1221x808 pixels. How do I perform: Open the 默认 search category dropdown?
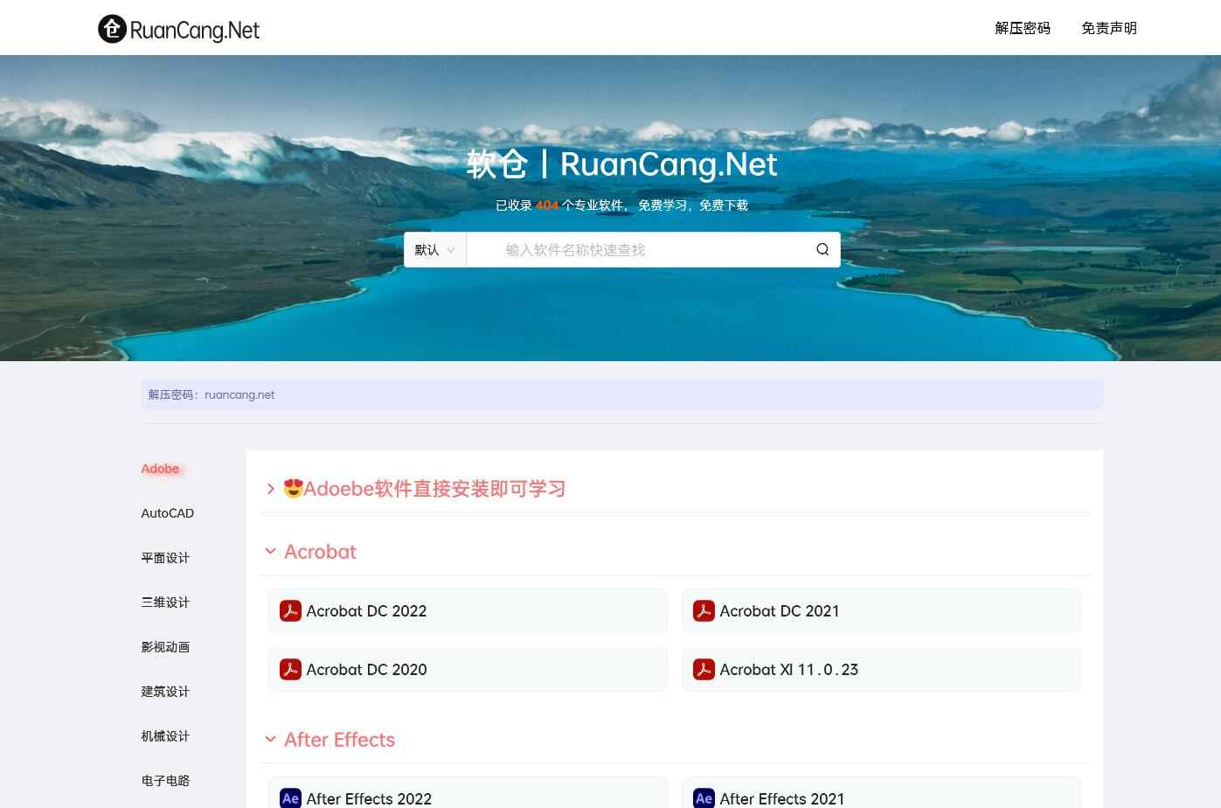(x=434, y=249)
